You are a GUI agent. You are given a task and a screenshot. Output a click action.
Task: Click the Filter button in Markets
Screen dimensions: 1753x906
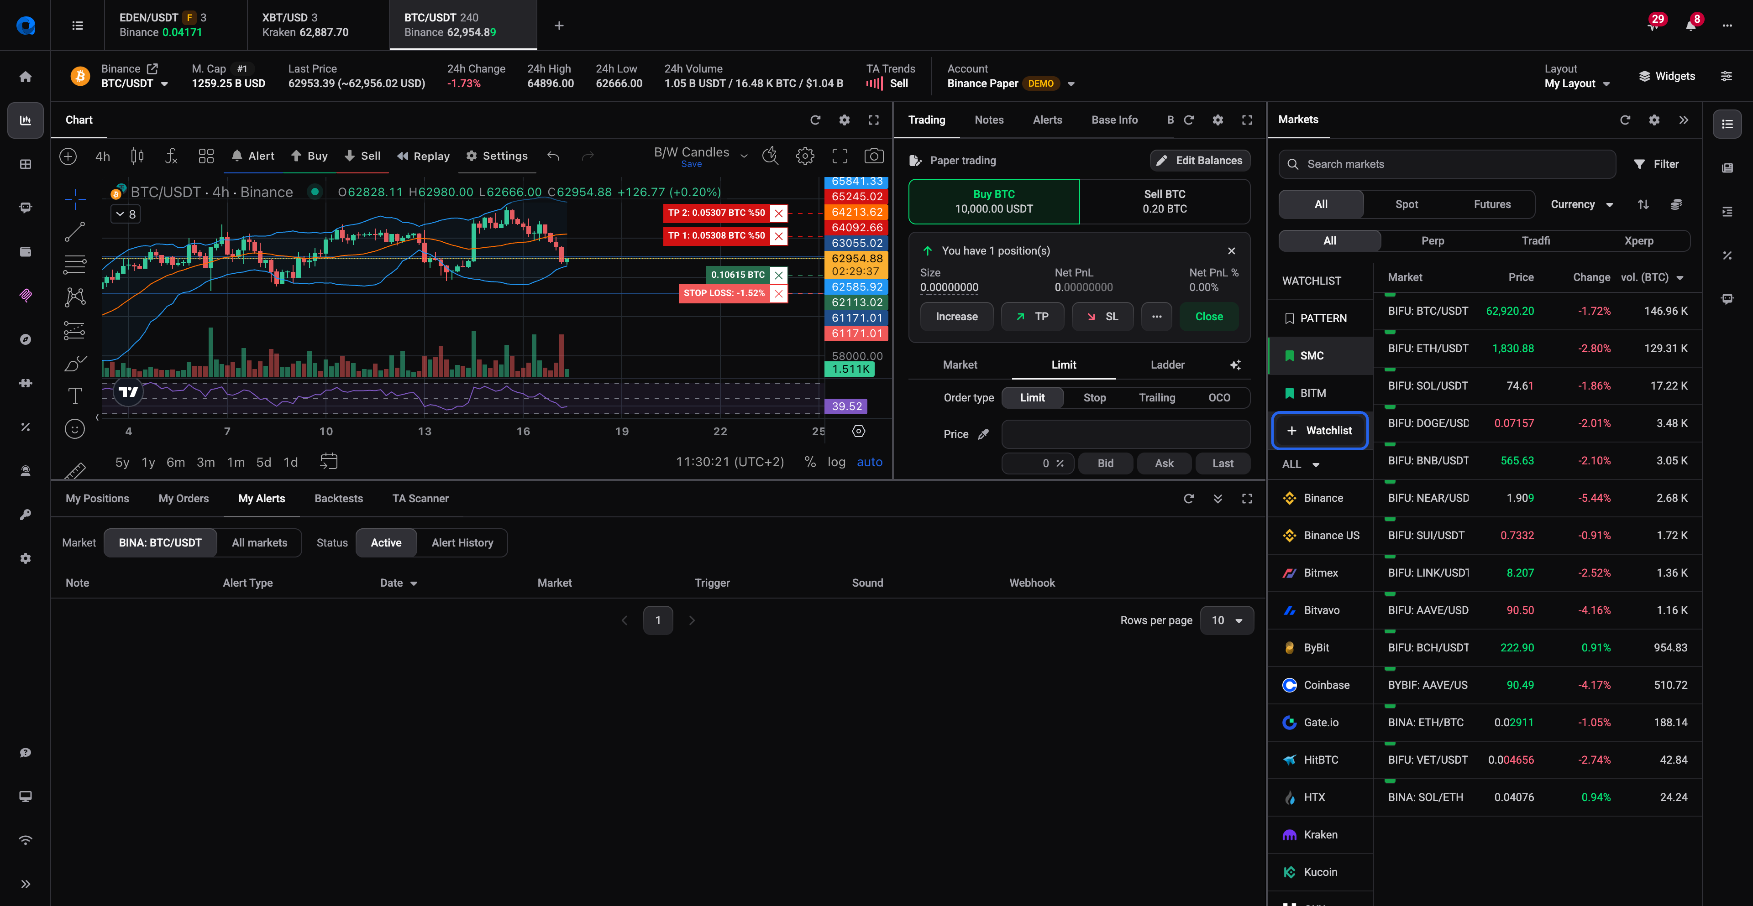[1656, 164]
